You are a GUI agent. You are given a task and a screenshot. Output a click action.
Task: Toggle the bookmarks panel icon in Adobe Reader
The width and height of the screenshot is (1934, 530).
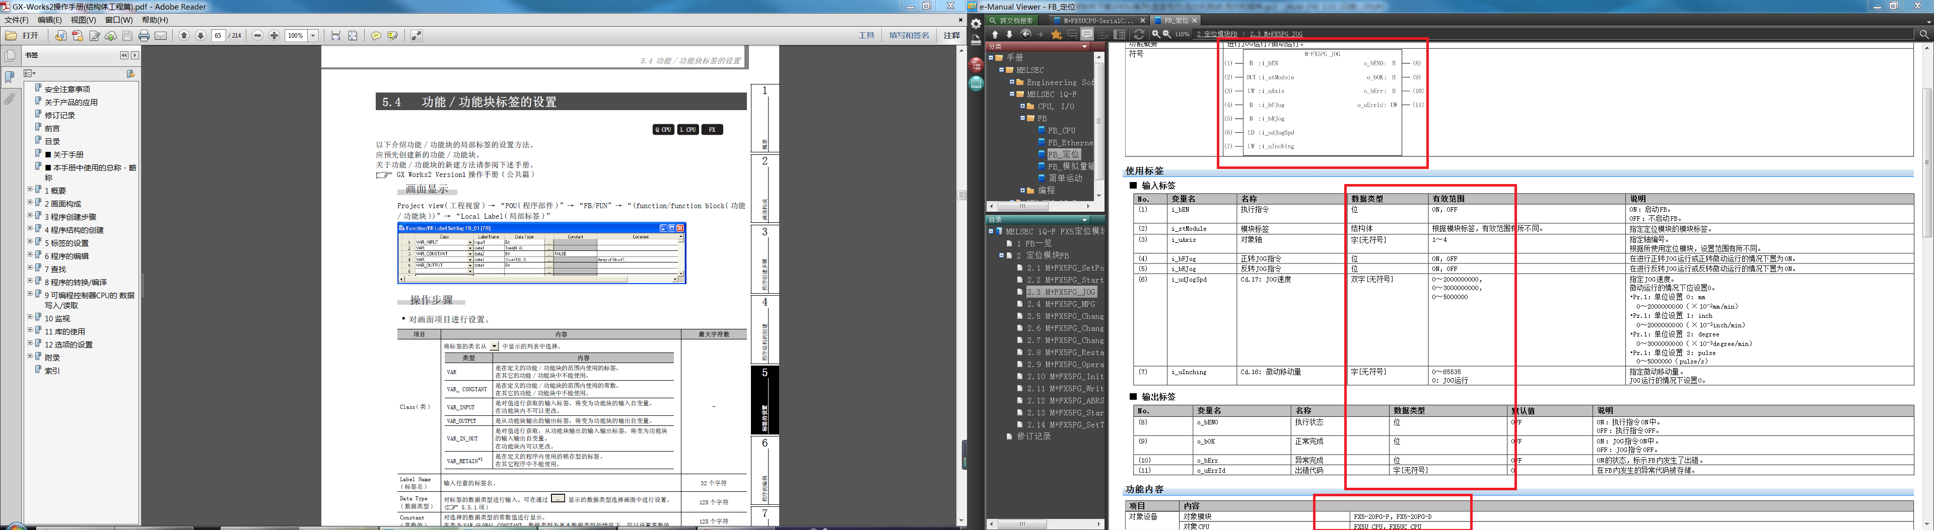[x=10, y=76]
